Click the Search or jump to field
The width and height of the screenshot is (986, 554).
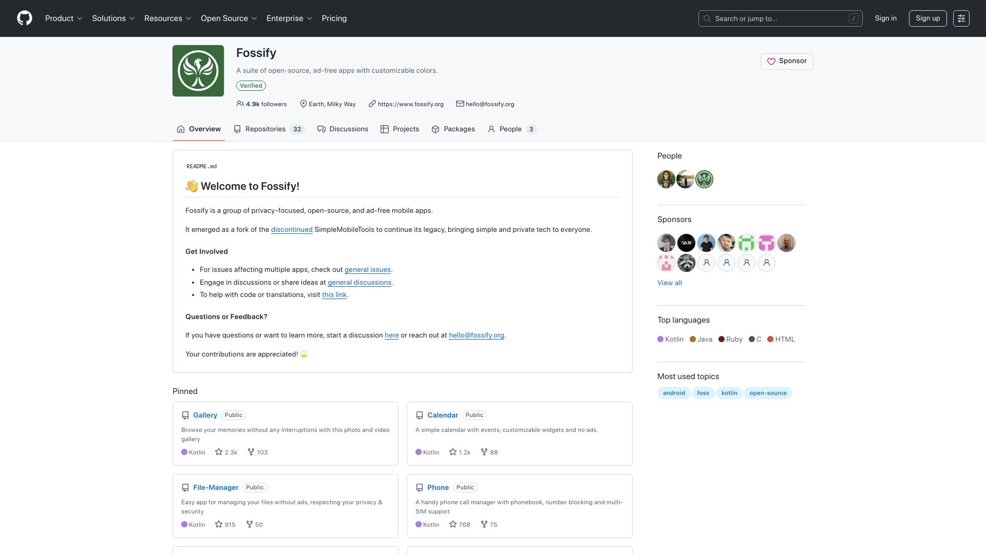point(780,18)
